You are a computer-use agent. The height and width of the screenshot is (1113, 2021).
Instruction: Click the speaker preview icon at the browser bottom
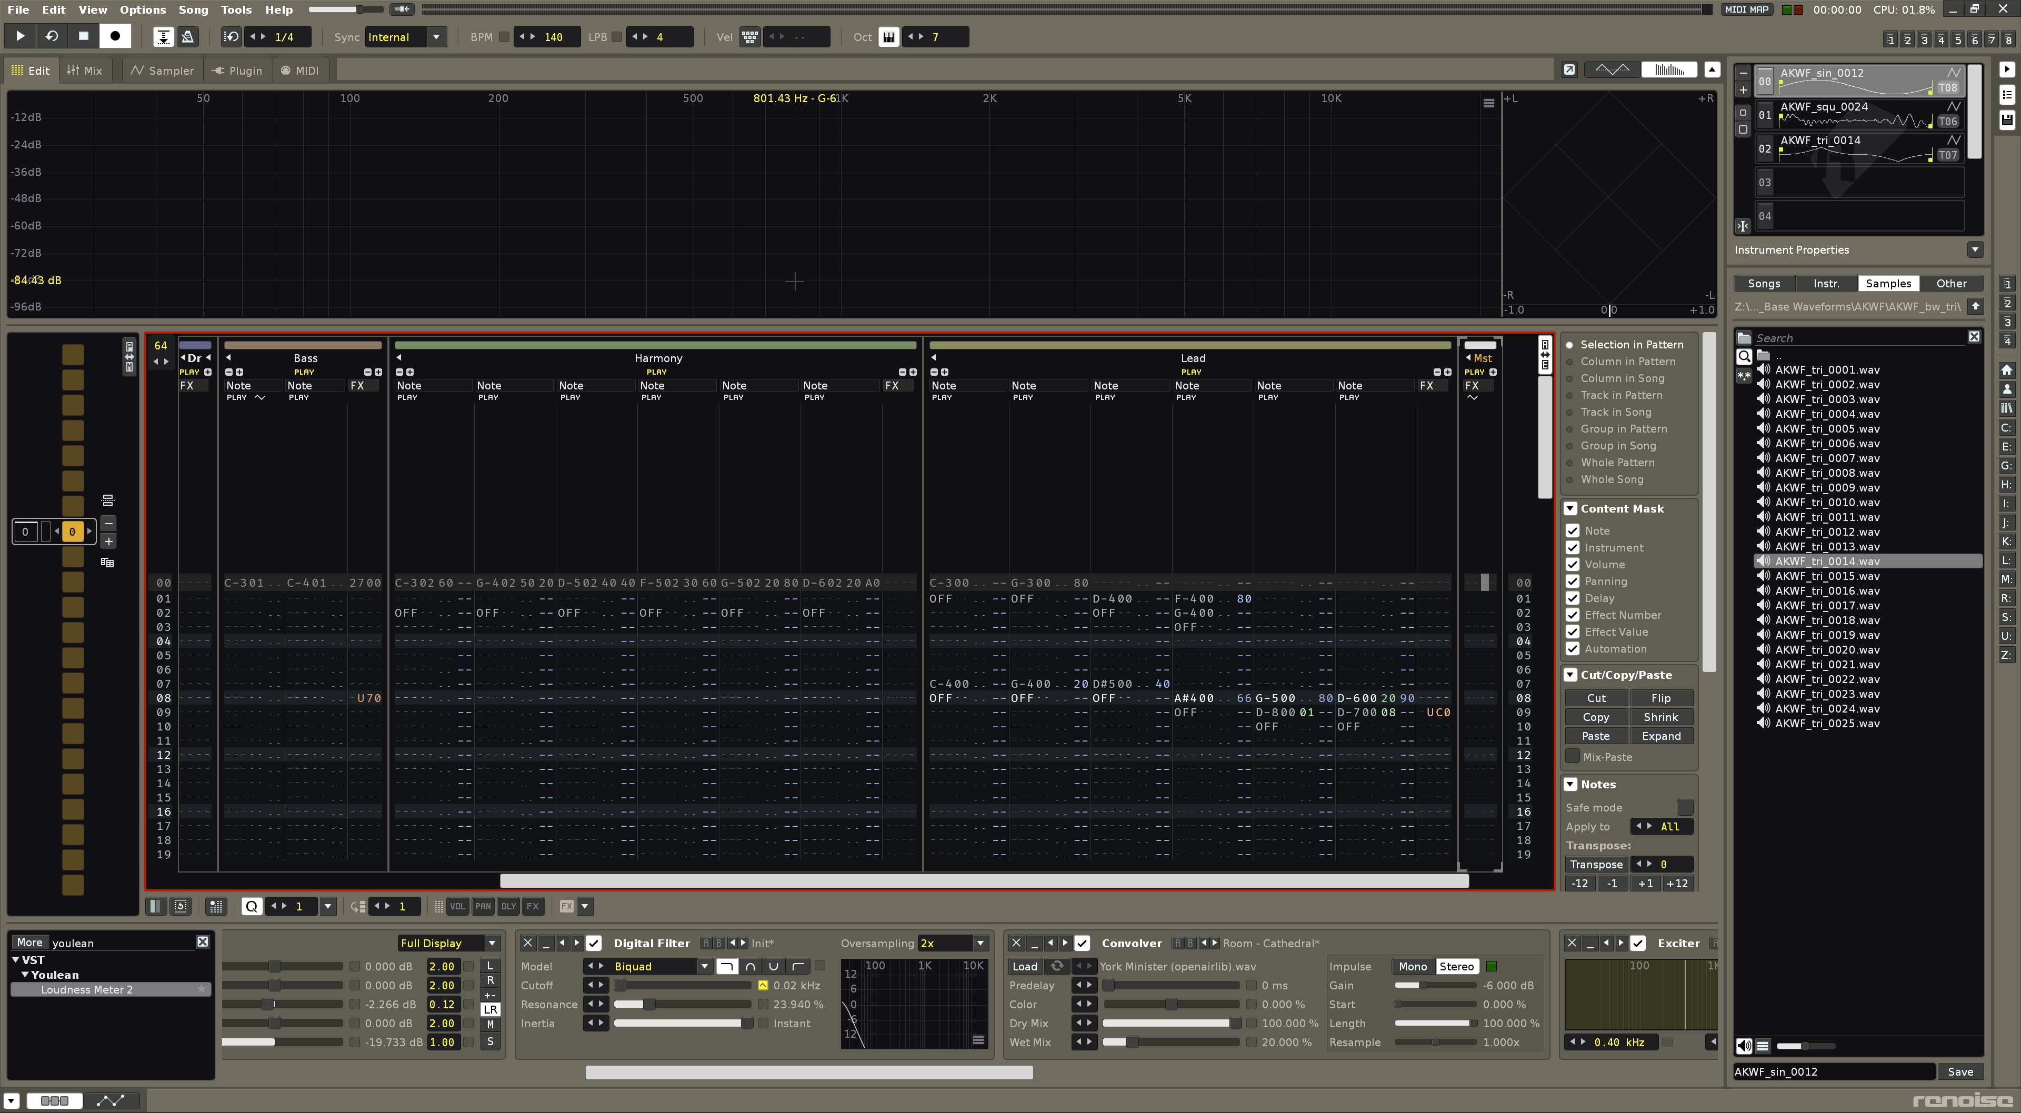(x=1743, y=1046)
